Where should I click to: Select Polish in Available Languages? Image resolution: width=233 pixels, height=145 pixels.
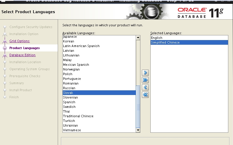(x=99, y=74)
